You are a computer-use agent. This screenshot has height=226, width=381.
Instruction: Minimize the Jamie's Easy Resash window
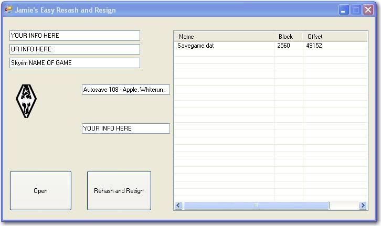pos(344,10)
